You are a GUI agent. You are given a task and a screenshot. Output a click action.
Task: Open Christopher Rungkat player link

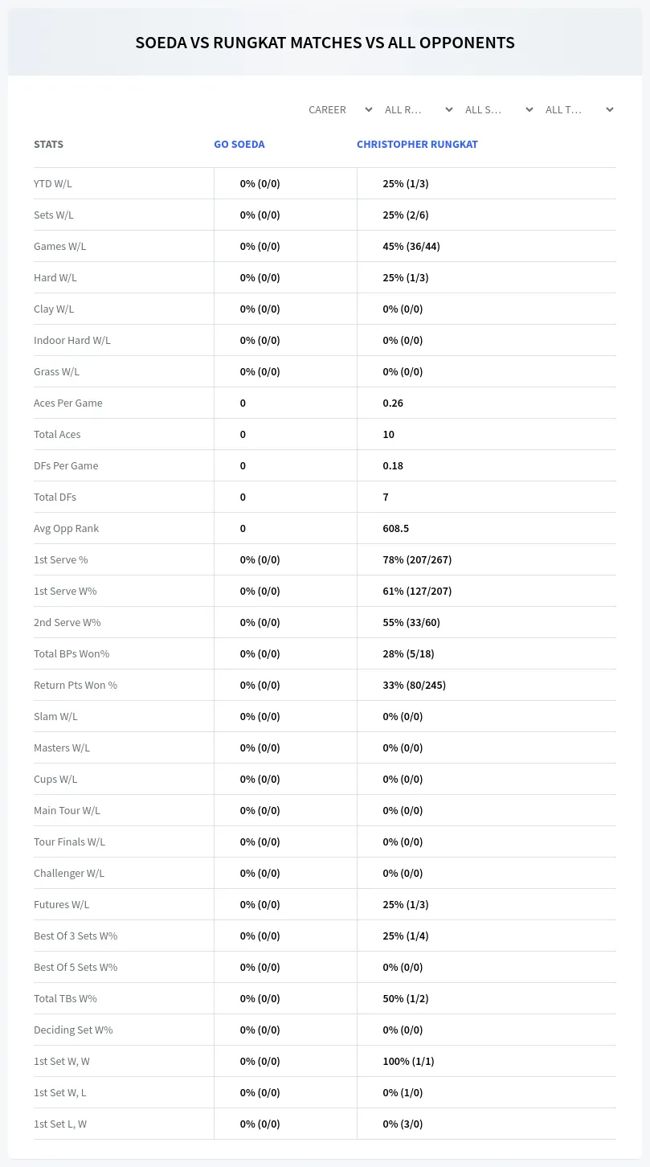(x=417, y=145)
